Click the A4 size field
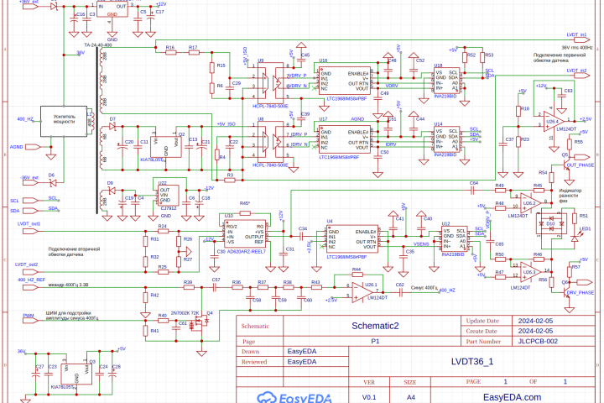The width and height of the screenshot is (604, 403). (x=410, y=397)
